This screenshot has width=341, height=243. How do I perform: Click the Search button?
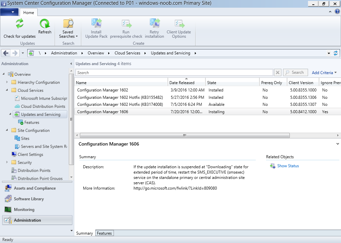[295, 72]
